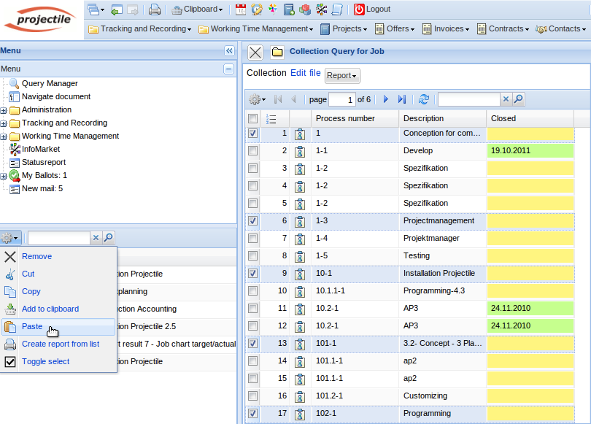Viewport: 591px width, 424px height.
Task: Open the Report dropdown
Action: [341, 76]
